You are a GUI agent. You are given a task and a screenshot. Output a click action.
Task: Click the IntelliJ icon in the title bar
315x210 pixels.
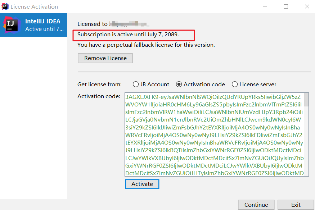click(x=5, y=6)
